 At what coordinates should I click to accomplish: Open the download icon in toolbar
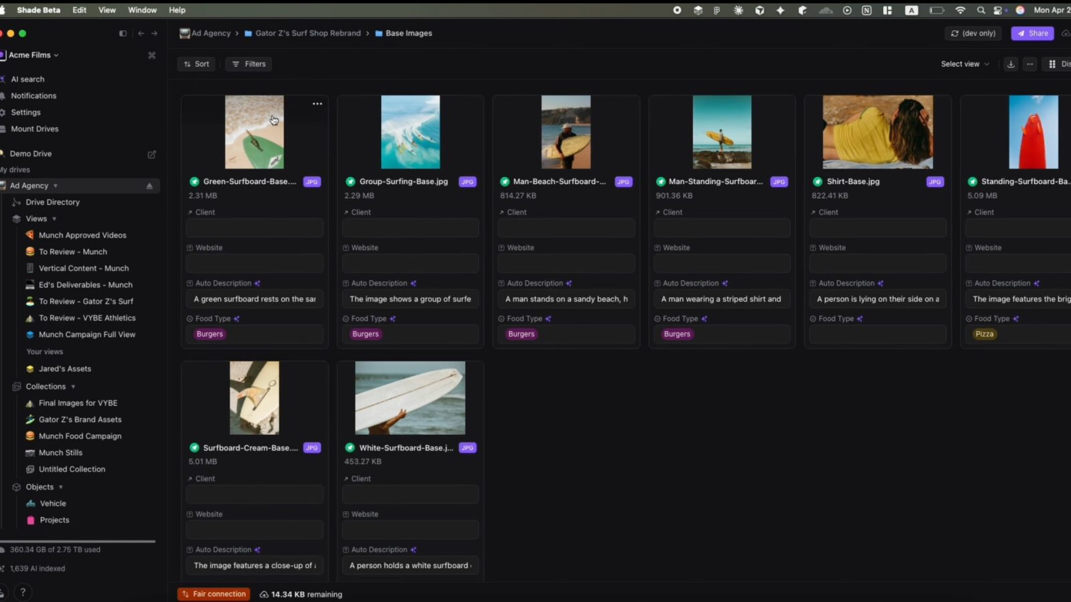(x=1011, y=64)
